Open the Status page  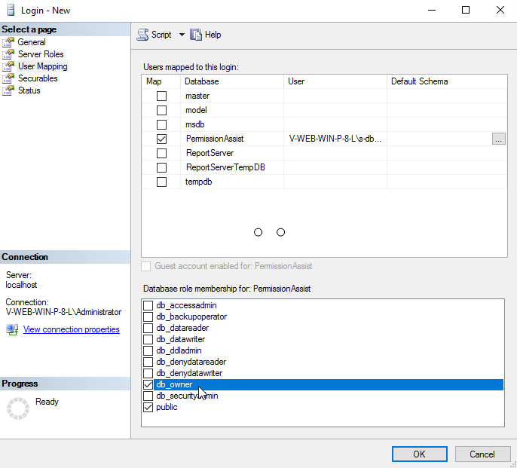29,90
